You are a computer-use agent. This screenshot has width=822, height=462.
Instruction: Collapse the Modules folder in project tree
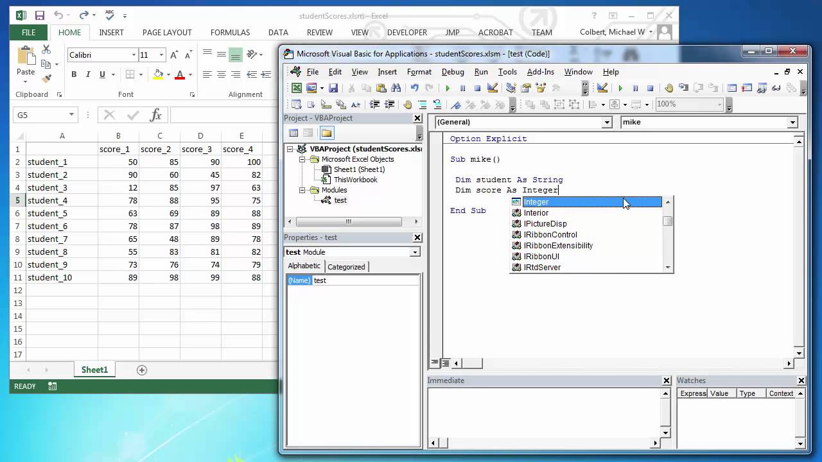click(x=302, y=190)
